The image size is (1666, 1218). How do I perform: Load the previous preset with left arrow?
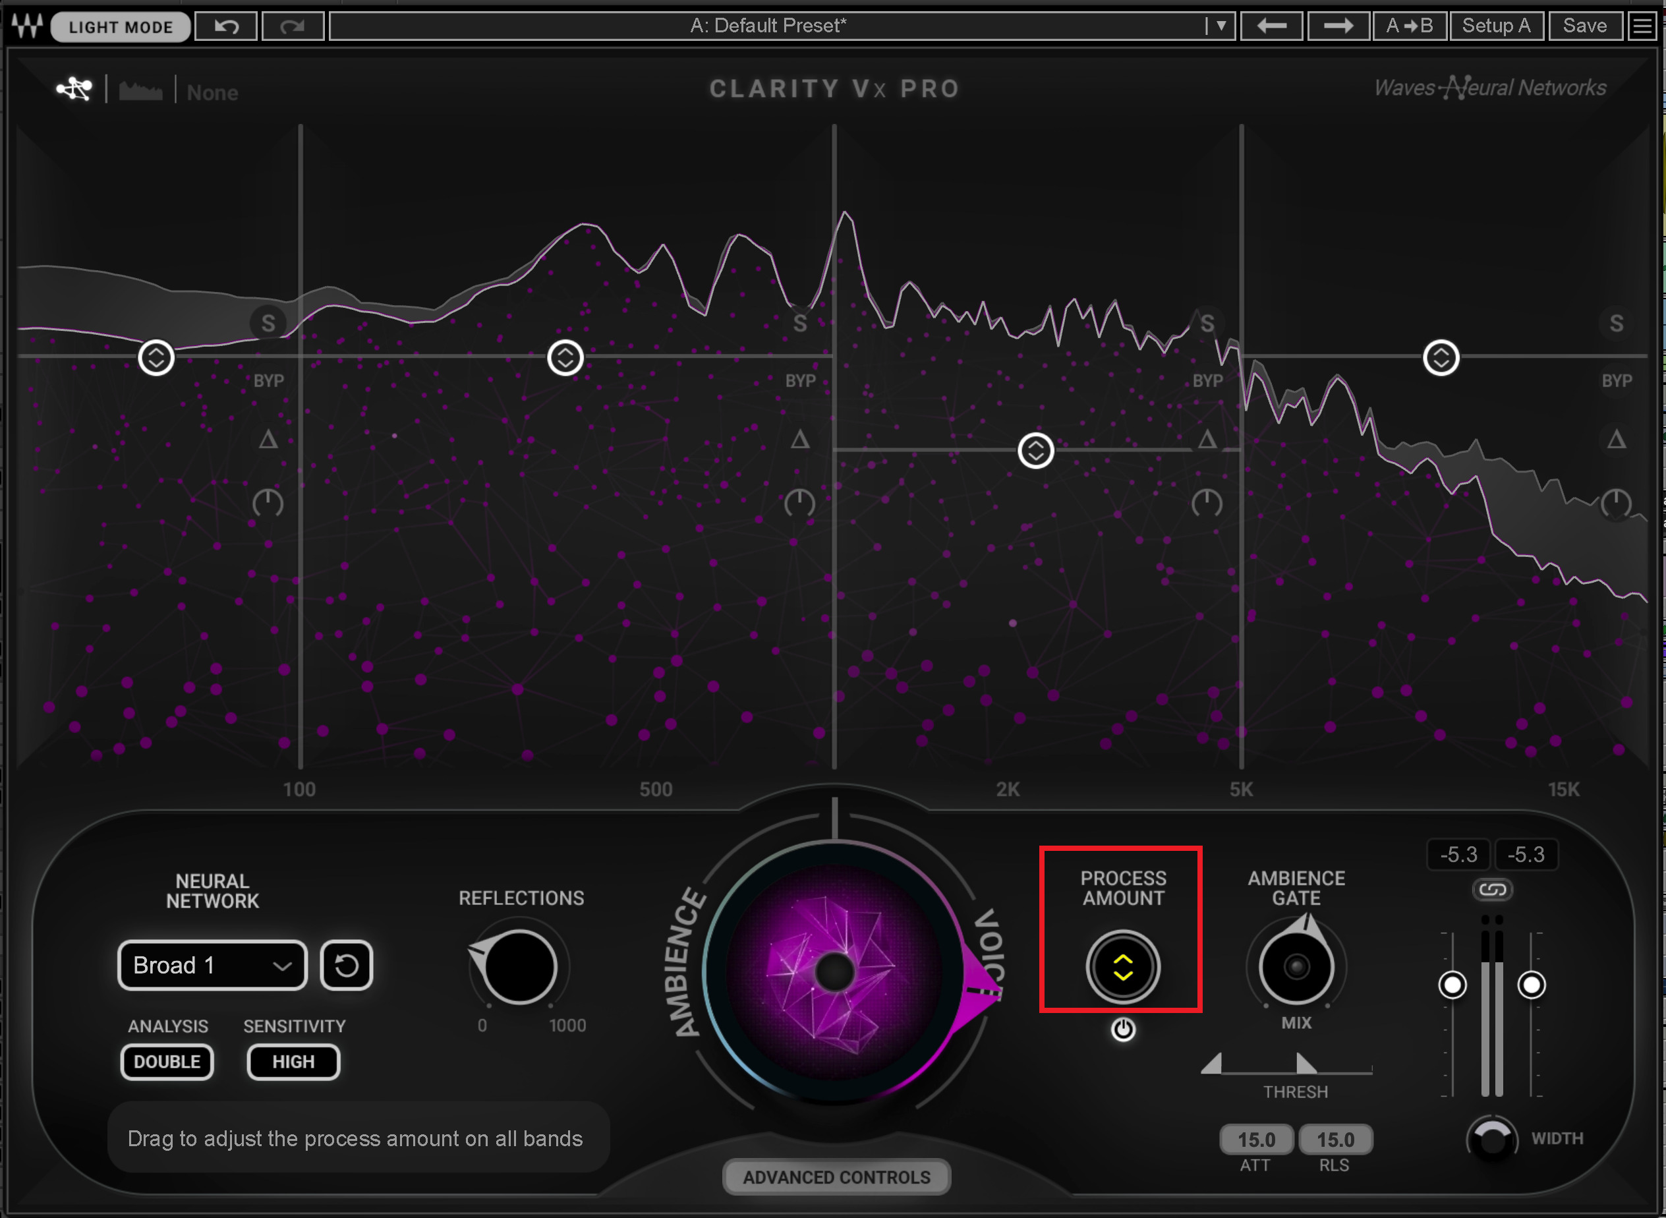(x=1272, y=26)
